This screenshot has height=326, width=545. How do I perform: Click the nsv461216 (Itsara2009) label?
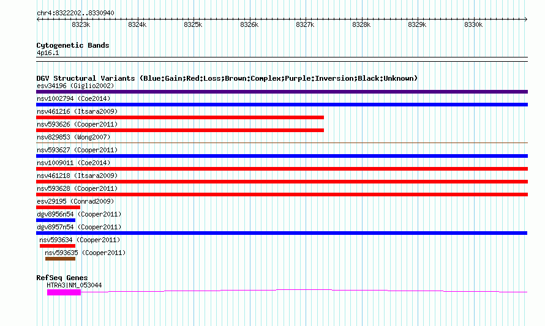coord(77,111)
